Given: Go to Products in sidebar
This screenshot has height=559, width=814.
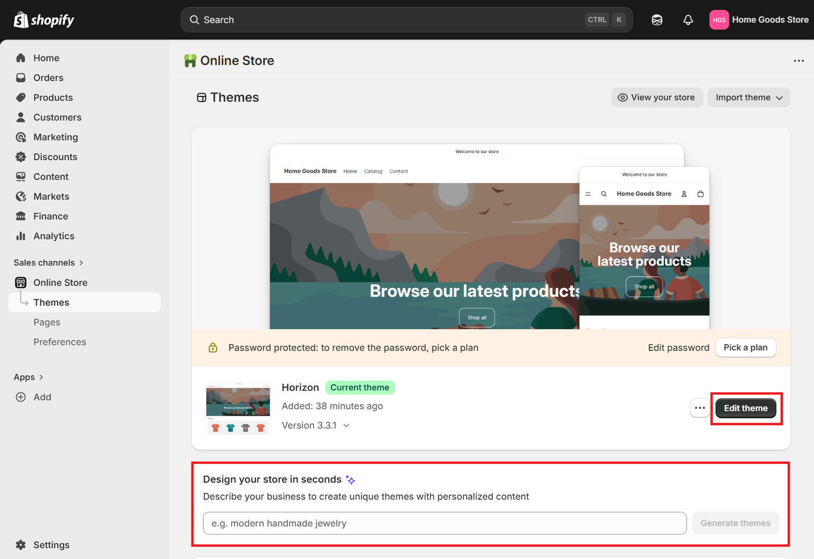Looking at the screenshot, I should (x=53, y=98).
